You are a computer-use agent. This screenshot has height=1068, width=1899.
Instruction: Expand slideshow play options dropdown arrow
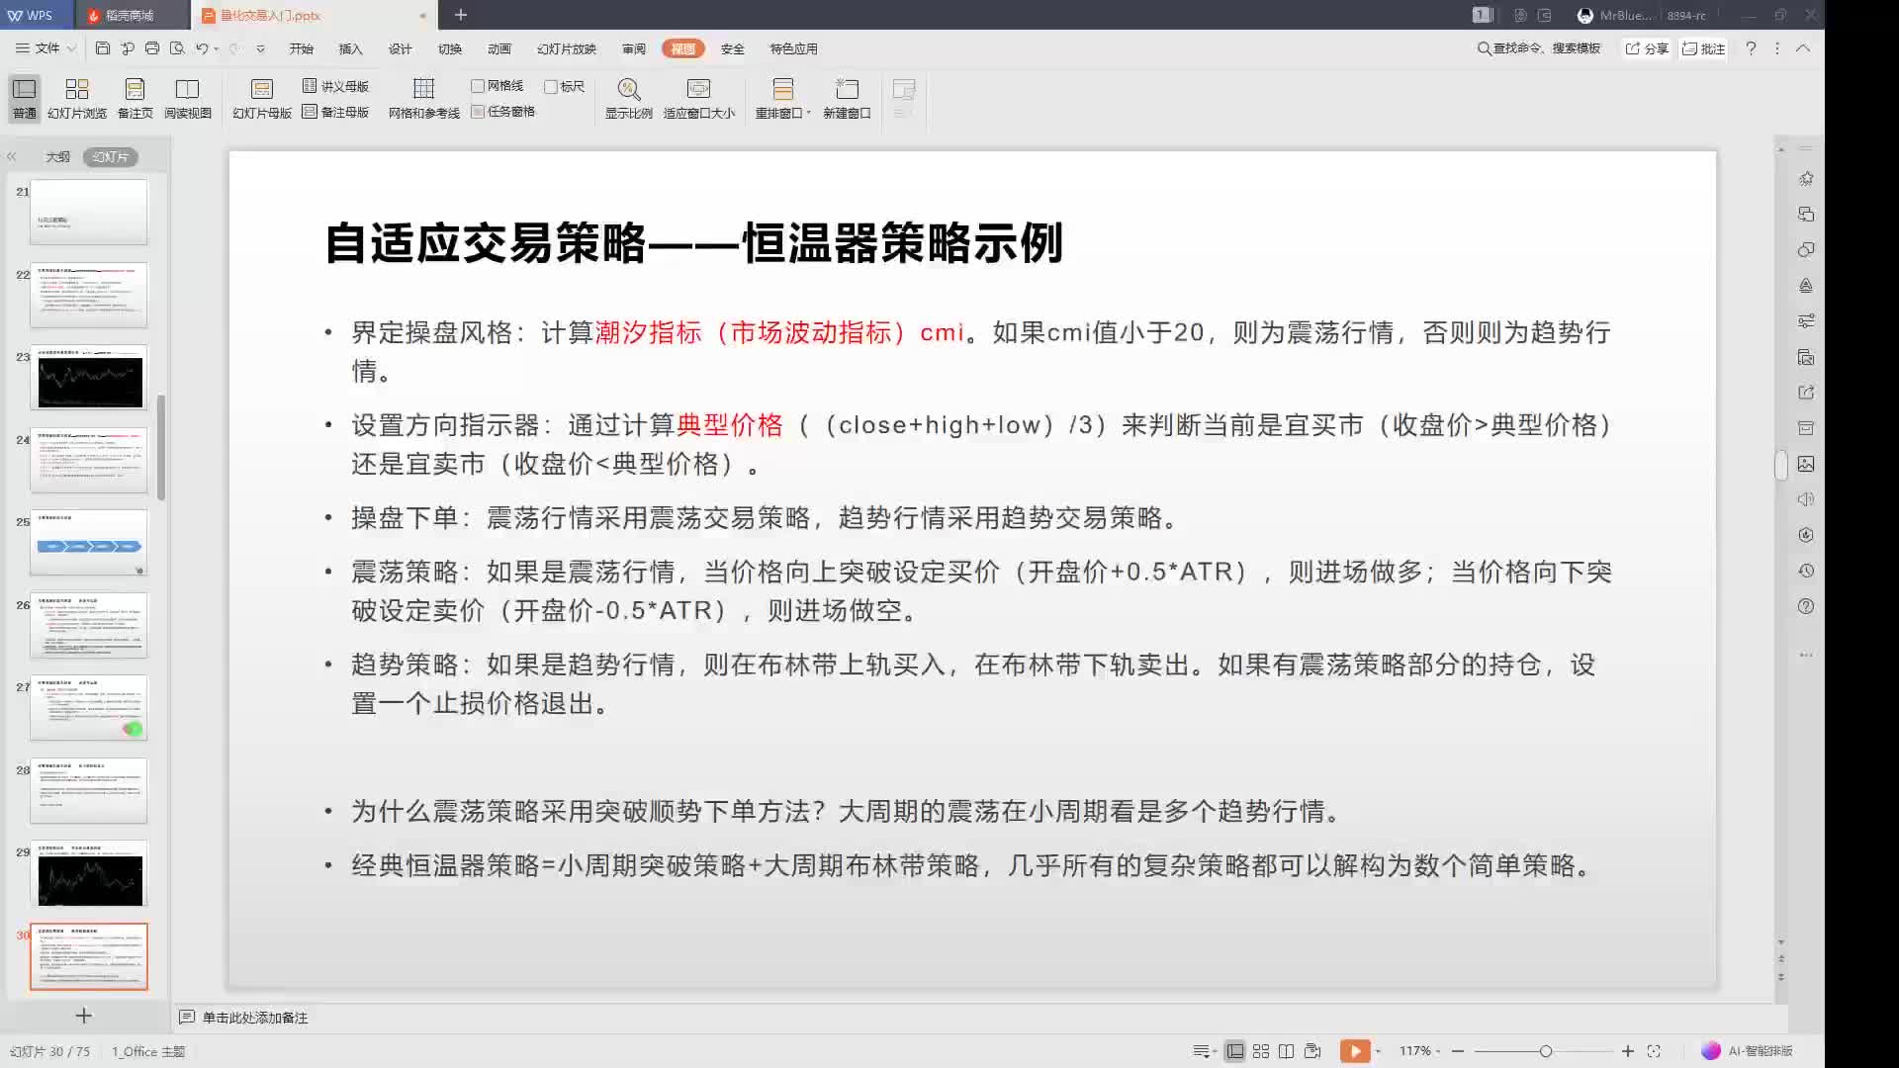tap(1378, 1051)
